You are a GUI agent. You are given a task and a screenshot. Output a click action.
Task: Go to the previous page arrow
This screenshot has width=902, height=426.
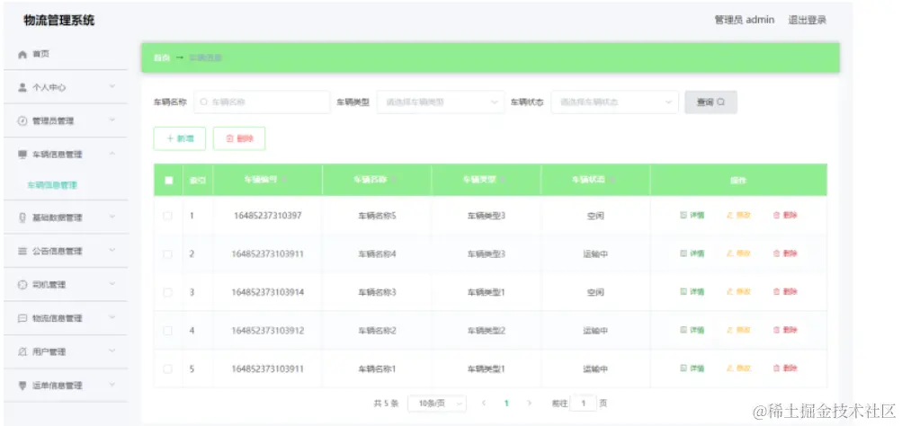[x=484, y=404]
